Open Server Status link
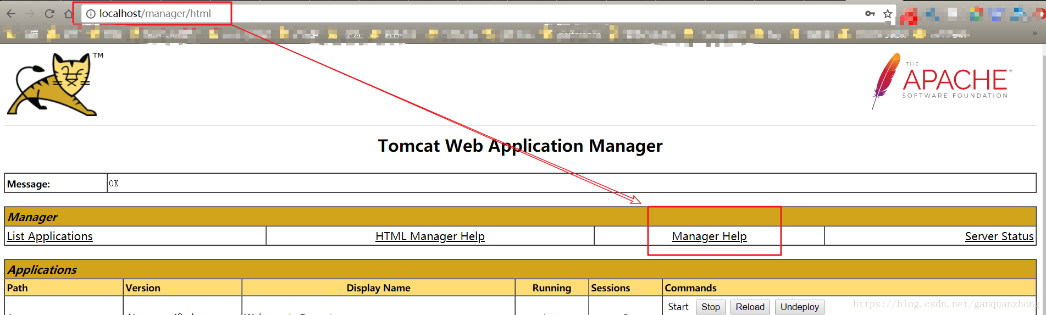Viewport: 1046px width, 315px height. pyautogui.click(x=999, y=236)
